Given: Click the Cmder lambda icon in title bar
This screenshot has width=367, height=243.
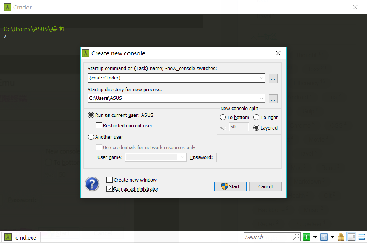Looking at the screenshot, I should pyautogui.click(x=8, y=7).
